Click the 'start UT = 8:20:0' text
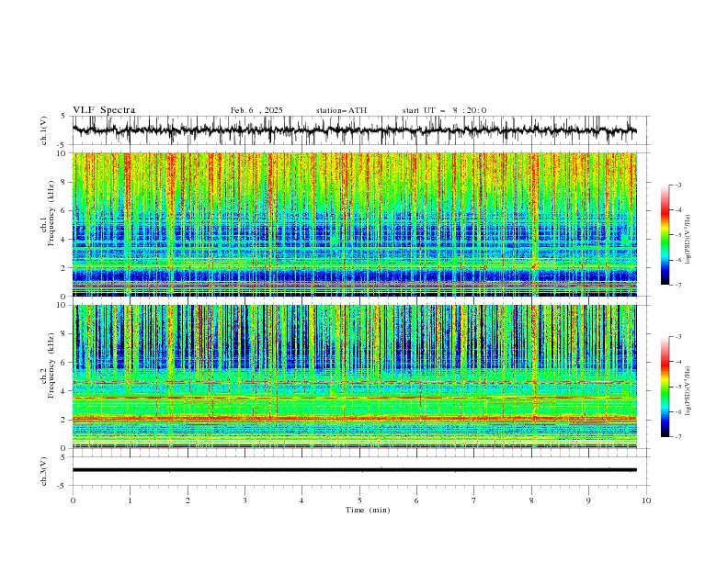Image resolution: width=728 pixels, height=562 pixels. (x=444, y=110)
